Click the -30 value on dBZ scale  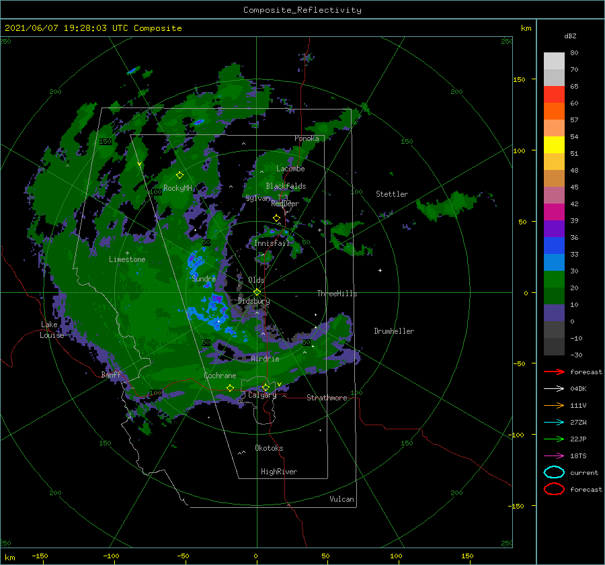tap(577, 355)
